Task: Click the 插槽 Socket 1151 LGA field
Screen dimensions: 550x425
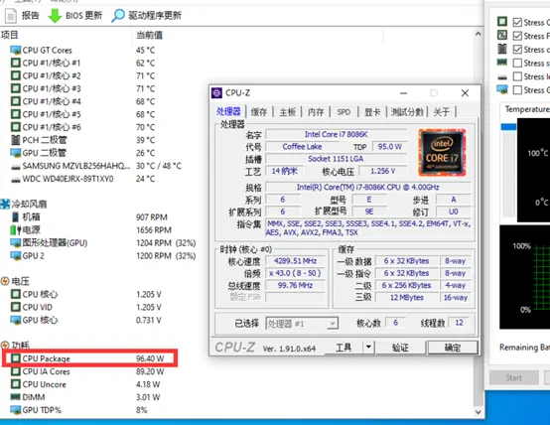Action: click(x=336, y=159)
